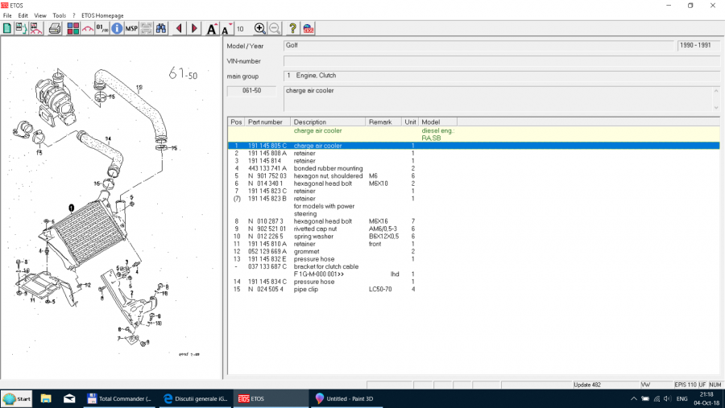Decrease font size with small A icon

226,30
